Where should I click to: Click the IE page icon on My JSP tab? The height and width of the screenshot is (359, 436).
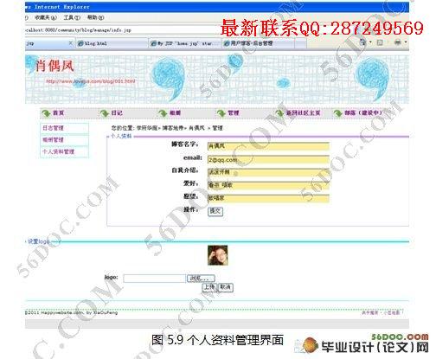tap(154, 43)
